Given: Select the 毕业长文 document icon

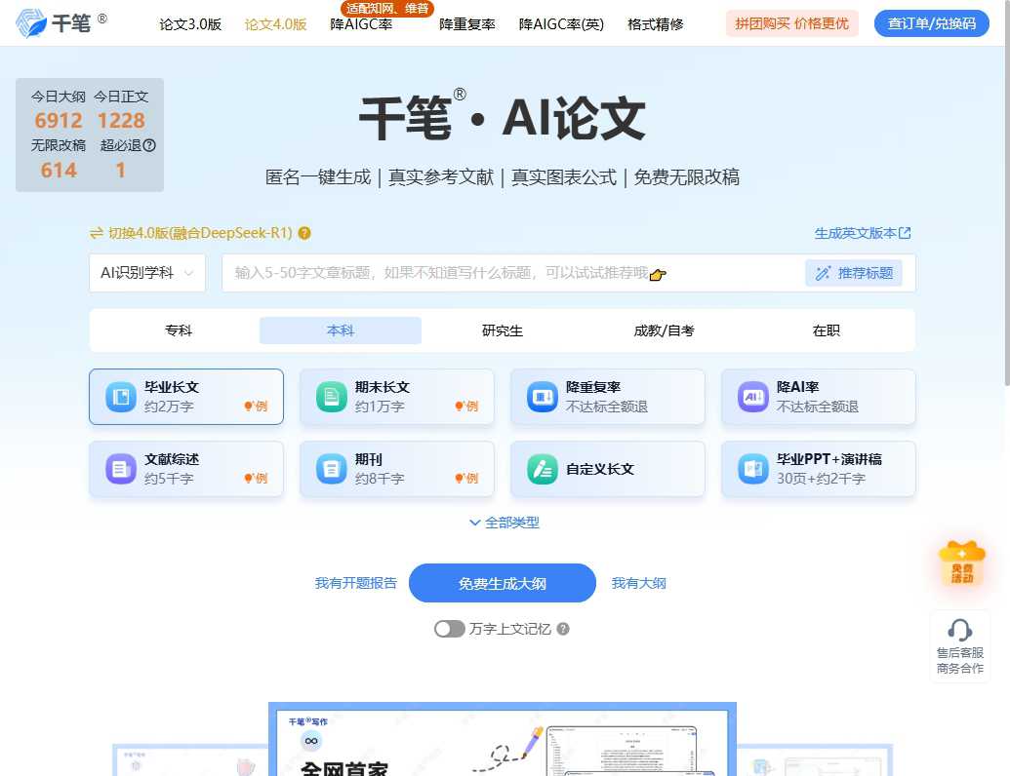Looking at the screenshot, I should tap(123, 396).
